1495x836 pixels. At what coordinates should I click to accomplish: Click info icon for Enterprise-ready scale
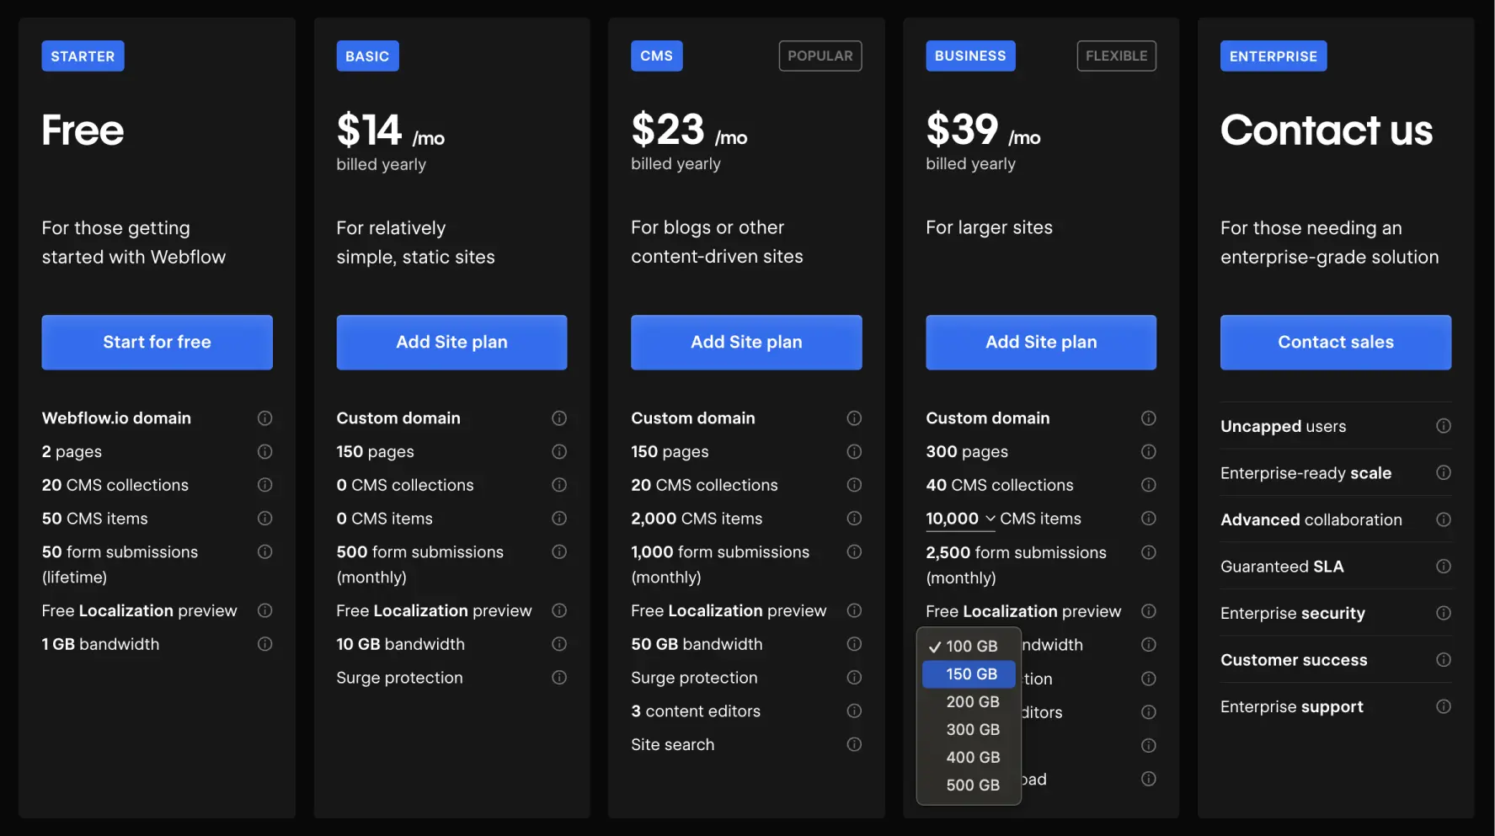point(1444,472)
